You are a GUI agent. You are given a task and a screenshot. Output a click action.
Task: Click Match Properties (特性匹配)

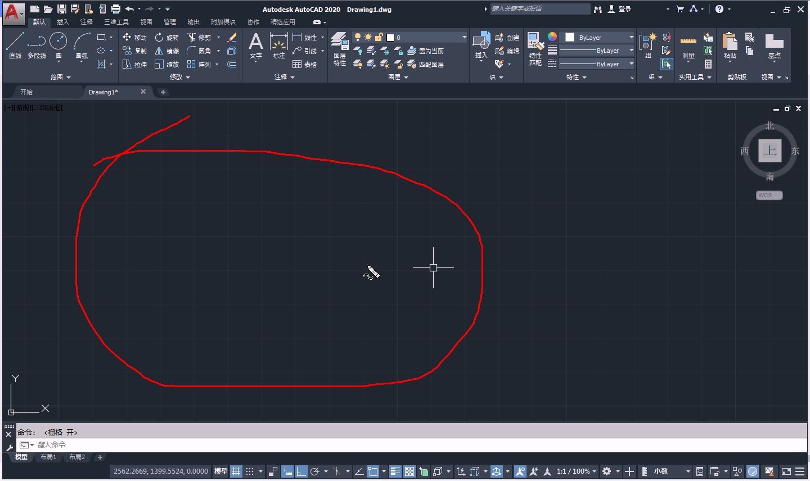[535, 49]
